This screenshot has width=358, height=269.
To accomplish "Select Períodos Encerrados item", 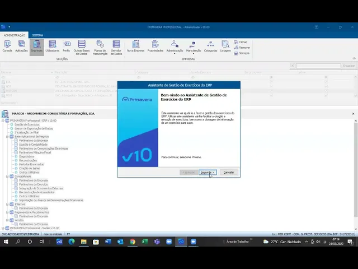I will [31, 164].
